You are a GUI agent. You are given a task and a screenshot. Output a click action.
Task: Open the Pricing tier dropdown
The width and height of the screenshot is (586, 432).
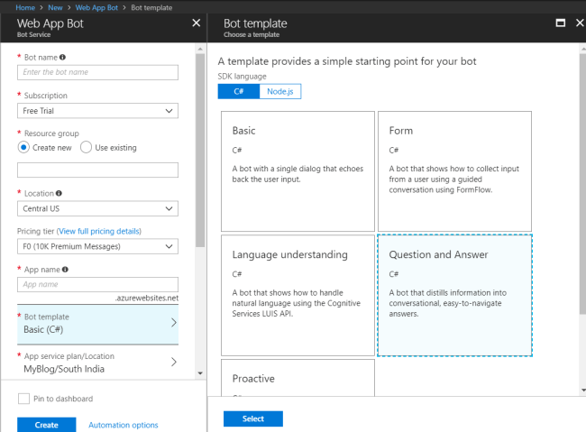[x=97, y=246]
